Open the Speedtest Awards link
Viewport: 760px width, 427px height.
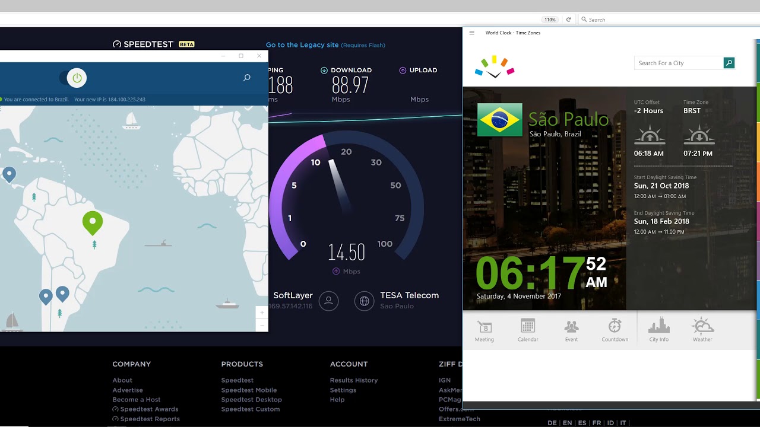[145, 409]
